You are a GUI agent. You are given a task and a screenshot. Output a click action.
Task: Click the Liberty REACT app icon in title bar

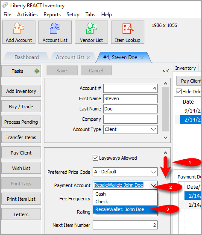pos(5,5)
